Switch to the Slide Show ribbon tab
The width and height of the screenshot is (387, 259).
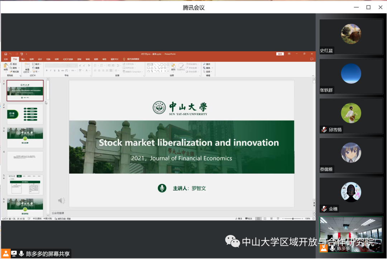[68, 59]
